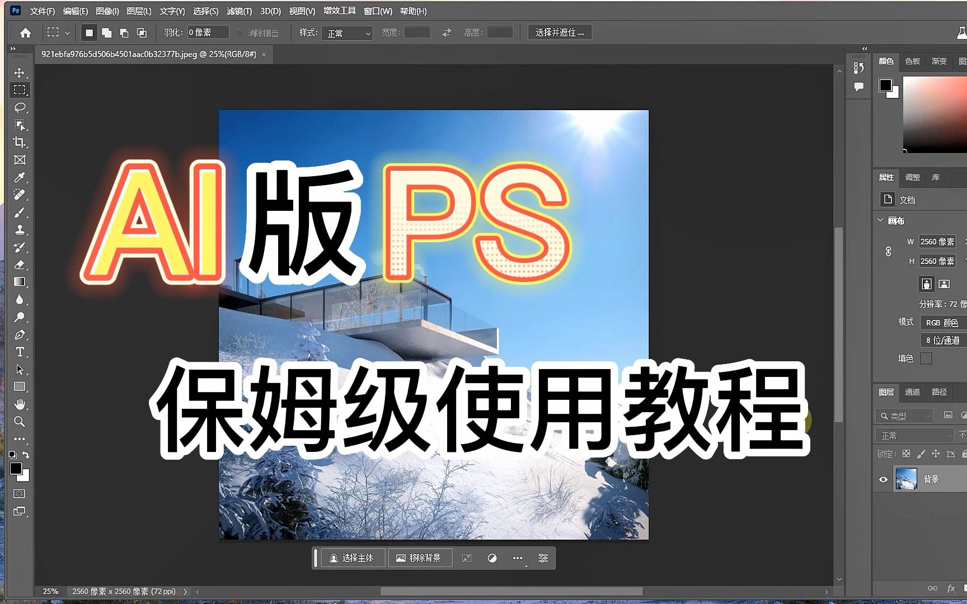The image size is (967, 604).
Task: Click the 羽化 pixels input field
Action: tap(207, 32)
